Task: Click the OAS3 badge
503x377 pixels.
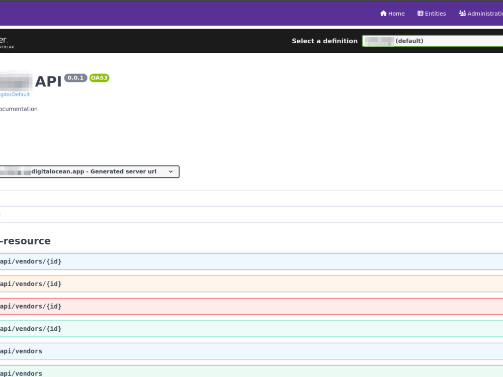Action: tap(100, 78)
